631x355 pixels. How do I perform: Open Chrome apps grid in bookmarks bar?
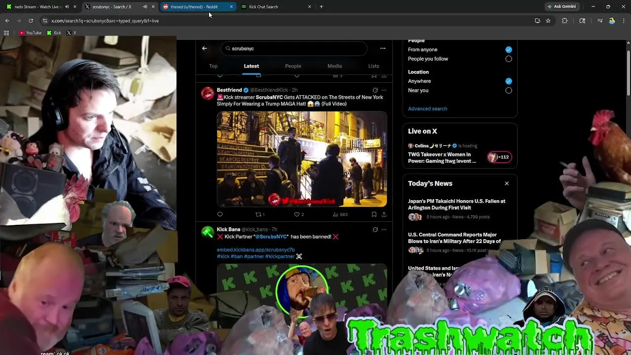coord(6,33)
